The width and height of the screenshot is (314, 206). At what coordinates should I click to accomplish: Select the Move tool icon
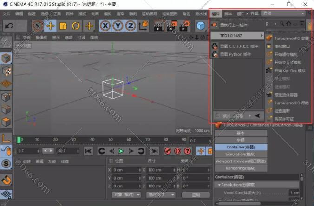pyautogui.click(x=50, y=26)
